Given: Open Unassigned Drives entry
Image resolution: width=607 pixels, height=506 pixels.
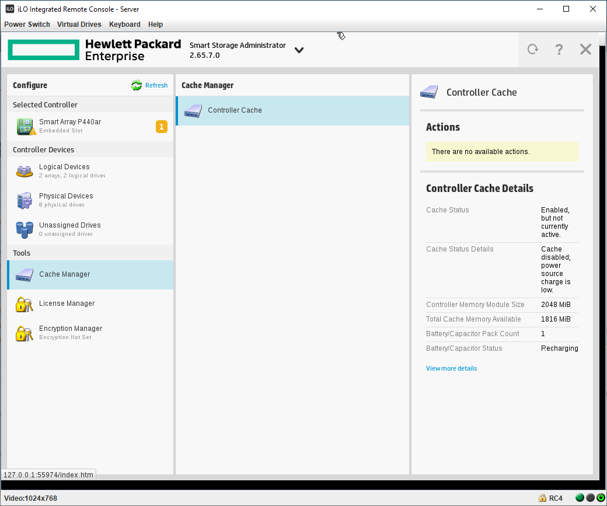Looking at the screenshot, I should pos(90,229).
